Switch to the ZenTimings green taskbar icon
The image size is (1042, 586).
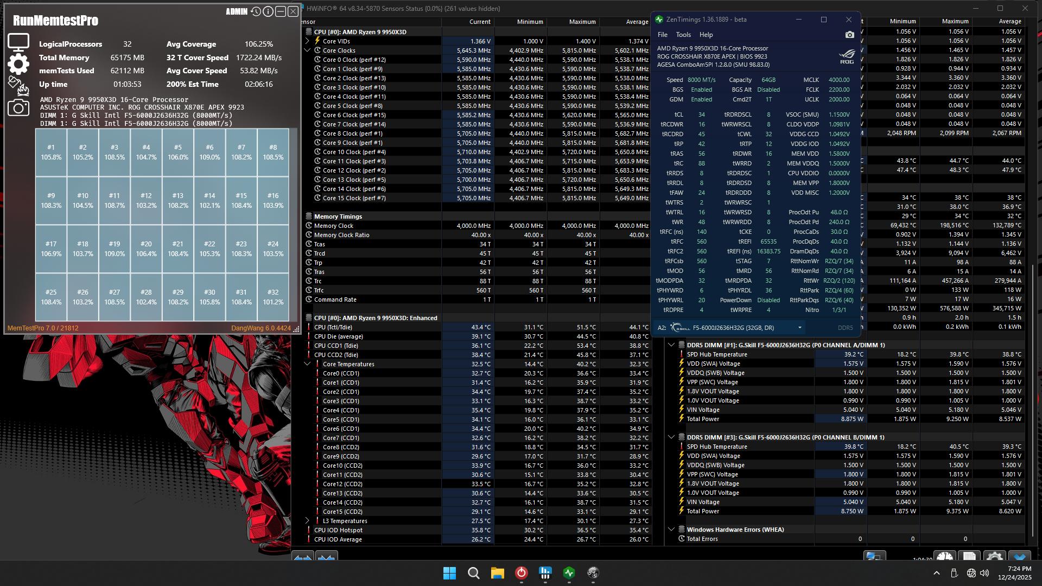569,573
